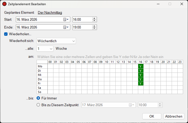The width and height of the screenshot is (188, 123).
Task: Select the Mo row header
Action: pyautogui.click(x=42, y=66)
